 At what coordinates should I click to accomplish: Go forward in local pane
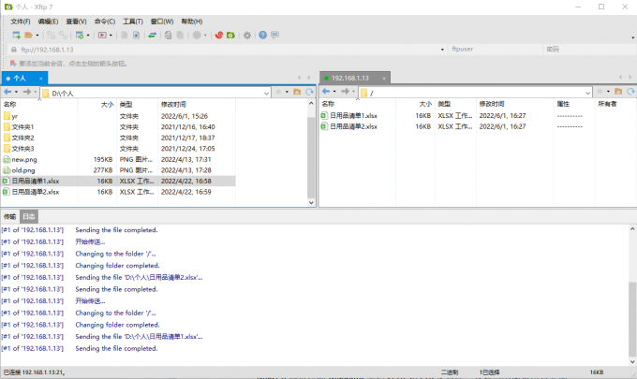27,92
